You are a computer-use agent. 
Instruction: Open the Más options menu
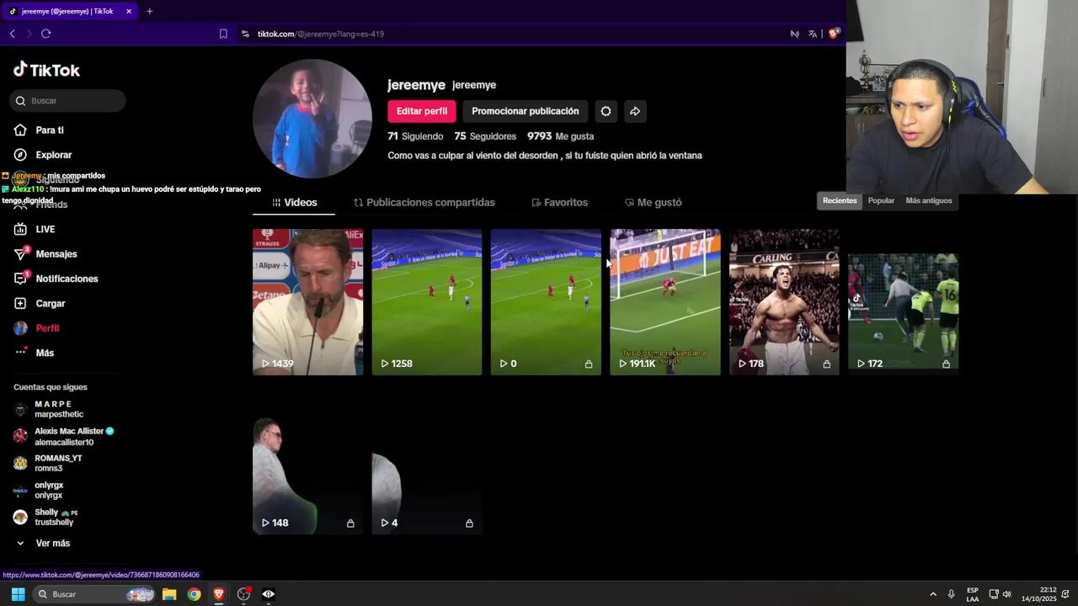pos(45,353)
